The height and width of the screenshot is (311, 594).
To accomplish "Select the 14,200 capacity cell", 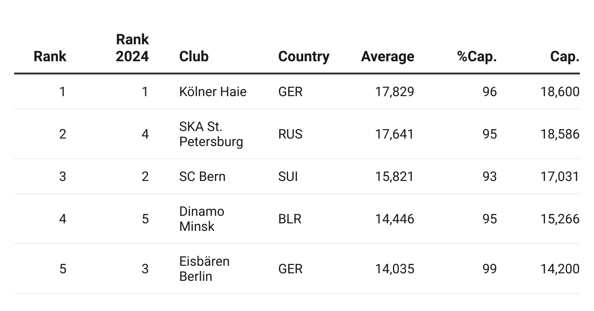I will click(560, 269).
